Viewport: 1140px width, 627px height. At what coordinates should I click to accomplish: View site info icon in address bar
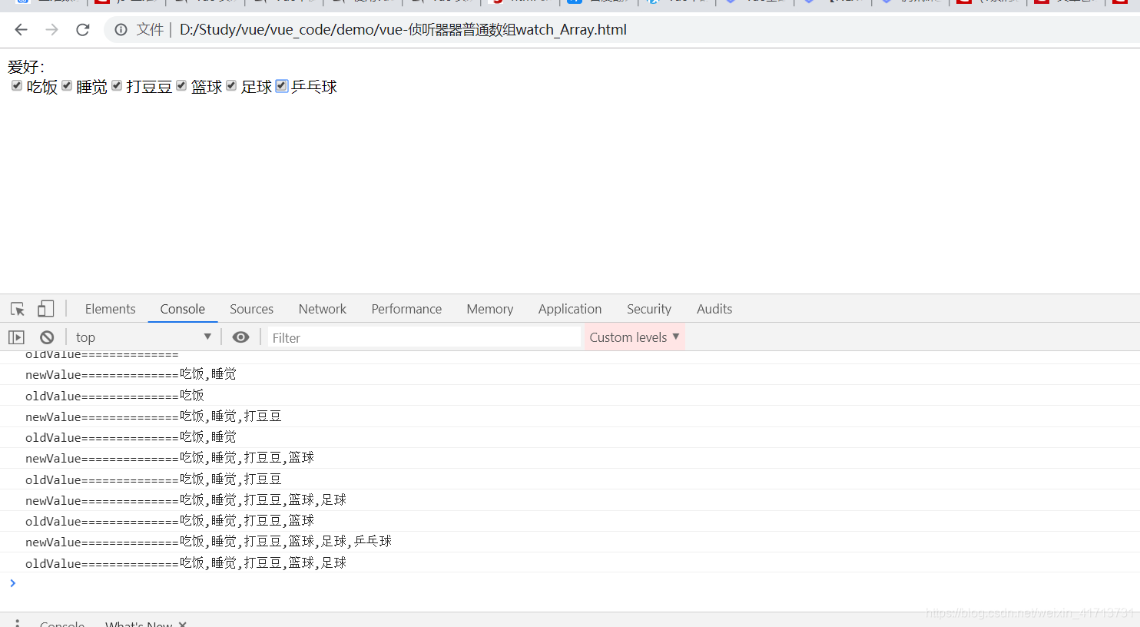(121, 30)
